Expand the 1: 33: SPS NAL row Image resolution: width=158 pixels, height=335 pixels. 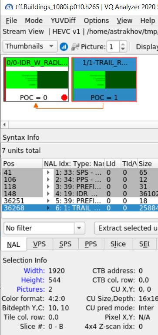click(48, 173)
